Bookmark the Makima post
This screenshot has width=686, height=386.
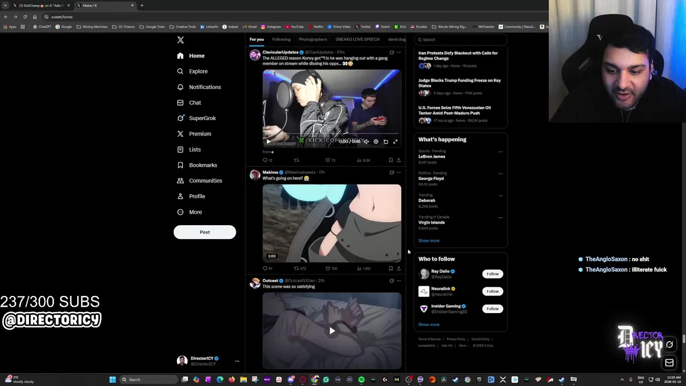pos(391,268)
